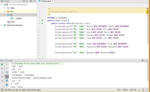Click the Byte.MIN_VALUE printf code line
The image size is (150, 92).
(x=87, y=29)
